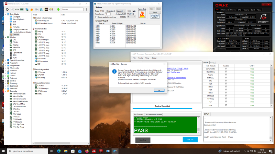275x154 pixels.
Task: Open the AIDA64 gauge sensor toolbar icon
Action: pos(51,10)
